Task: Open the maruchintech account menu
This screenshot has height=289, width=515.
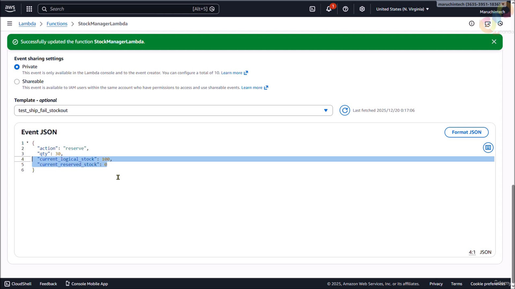Action: tap(471, 4)
